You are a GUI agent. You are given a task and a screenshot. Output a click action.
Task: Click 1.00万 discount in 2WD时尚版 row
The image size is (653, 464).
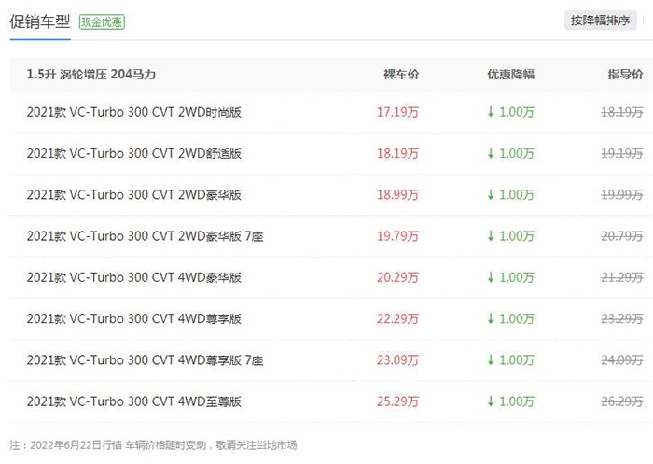click(511, 112)
